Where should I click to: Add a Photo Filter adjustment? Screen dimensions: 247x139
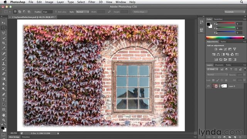click(227, 54)
